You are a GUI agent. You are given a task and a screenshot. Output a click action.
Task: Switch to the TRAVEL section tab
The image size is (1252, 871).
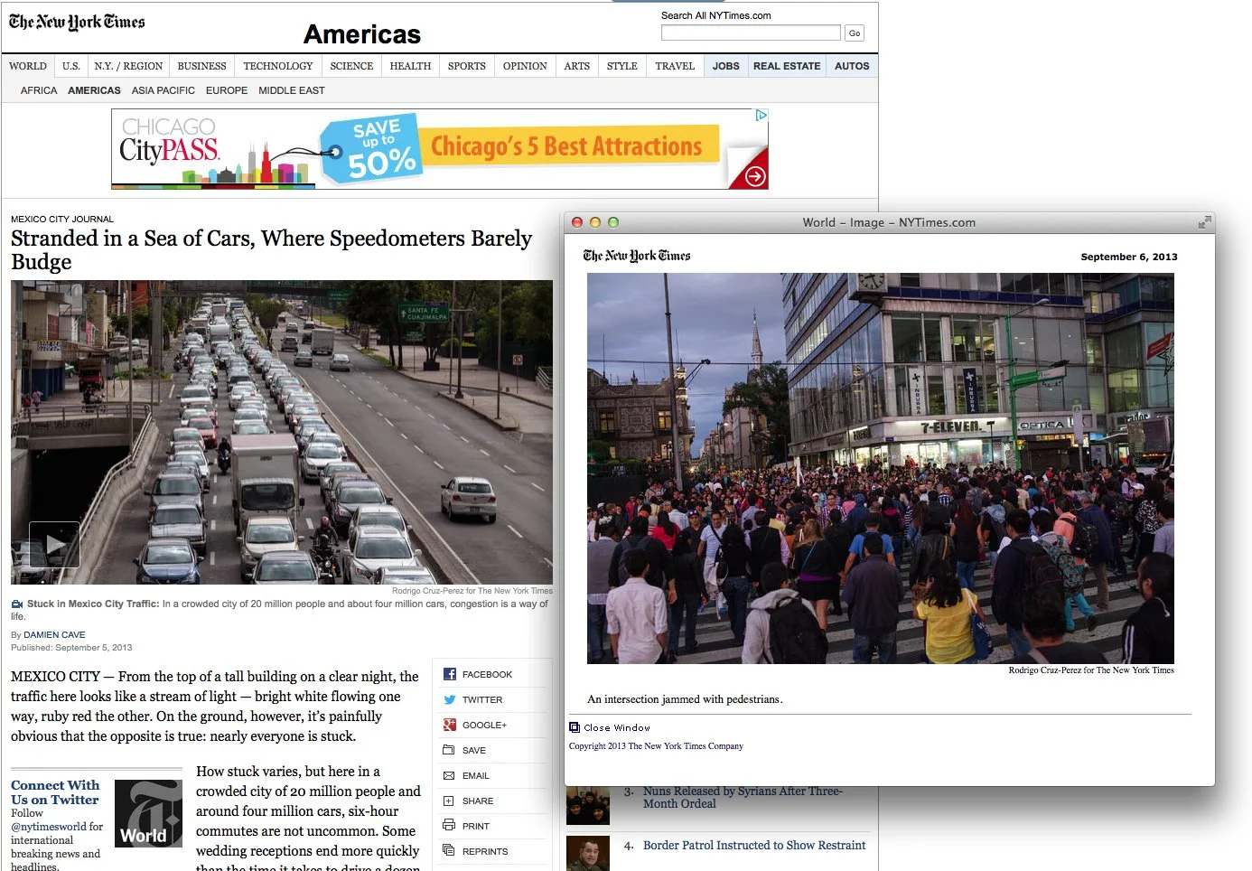pyautogui.click(x=674, y=65)
